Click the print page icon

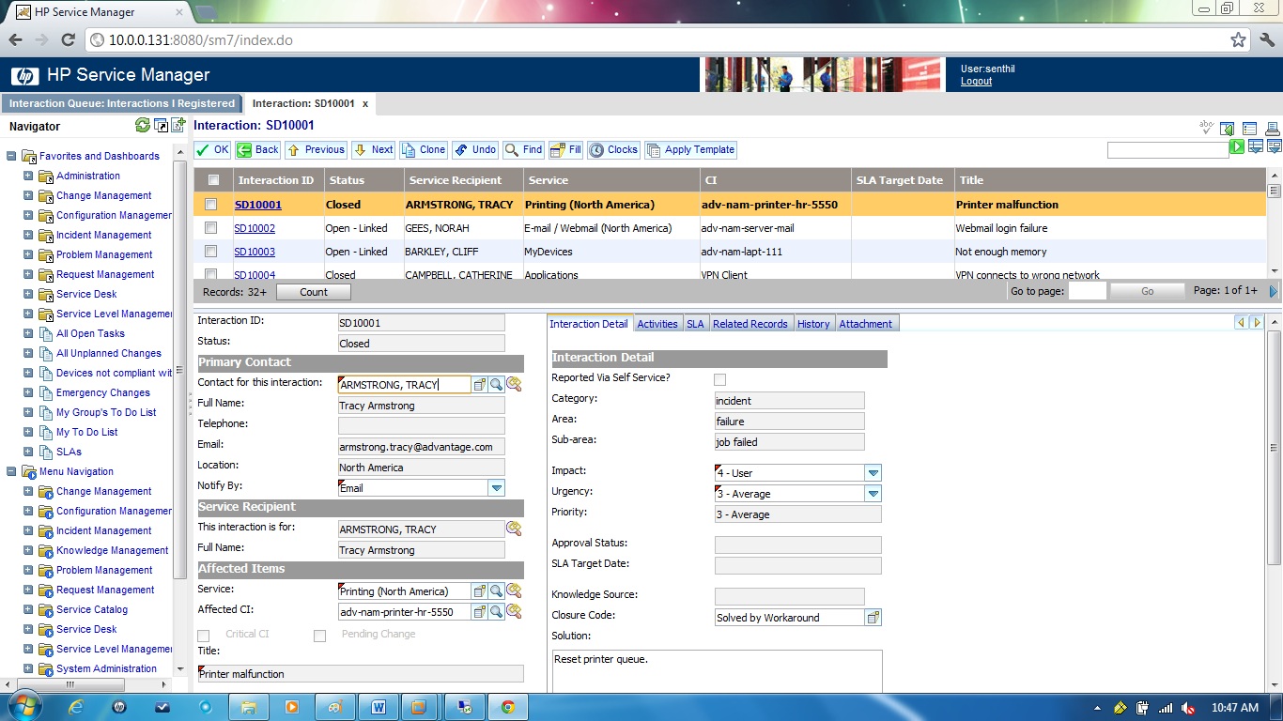point(1273,129)
